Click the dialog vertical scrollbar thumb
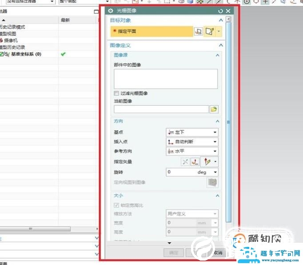 click(229, 122)
